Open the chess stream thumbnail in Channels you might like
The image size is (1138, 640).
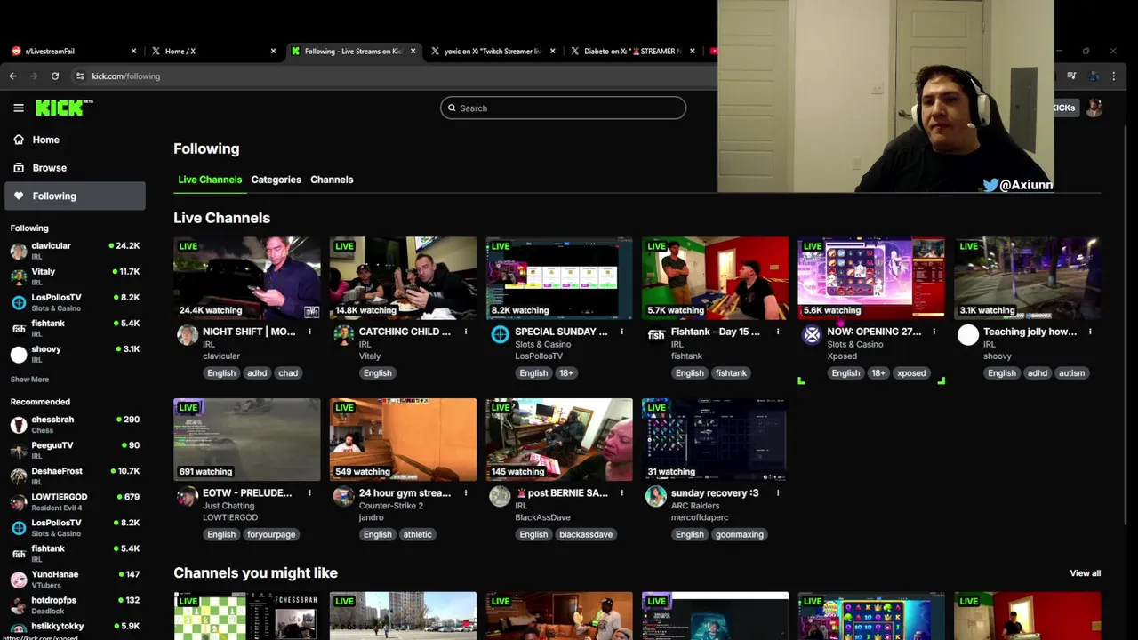(x=246, y=615)
